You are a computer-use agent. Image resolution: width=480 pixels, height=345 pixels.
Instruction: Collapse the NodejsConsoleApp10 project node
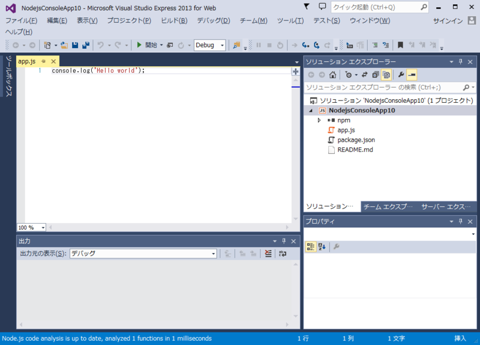click(x=311, y=111)
